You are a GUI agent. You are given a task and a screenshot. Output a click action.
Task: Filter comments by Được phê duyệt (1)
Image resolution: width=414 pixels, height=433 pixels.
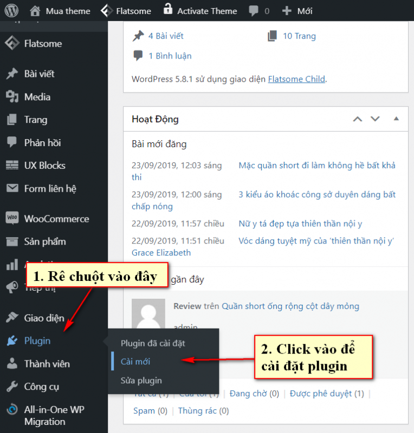(x=327, y=393)
